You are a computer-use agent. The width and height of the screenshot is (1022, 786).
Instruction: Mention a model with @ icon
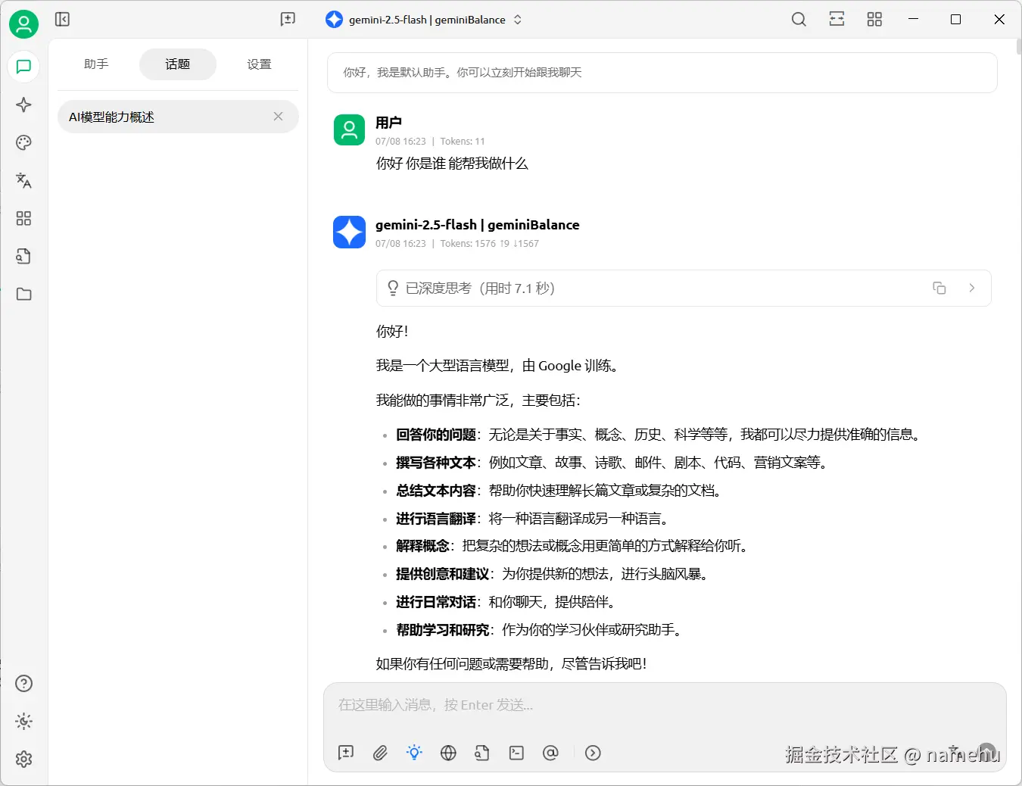550,753
